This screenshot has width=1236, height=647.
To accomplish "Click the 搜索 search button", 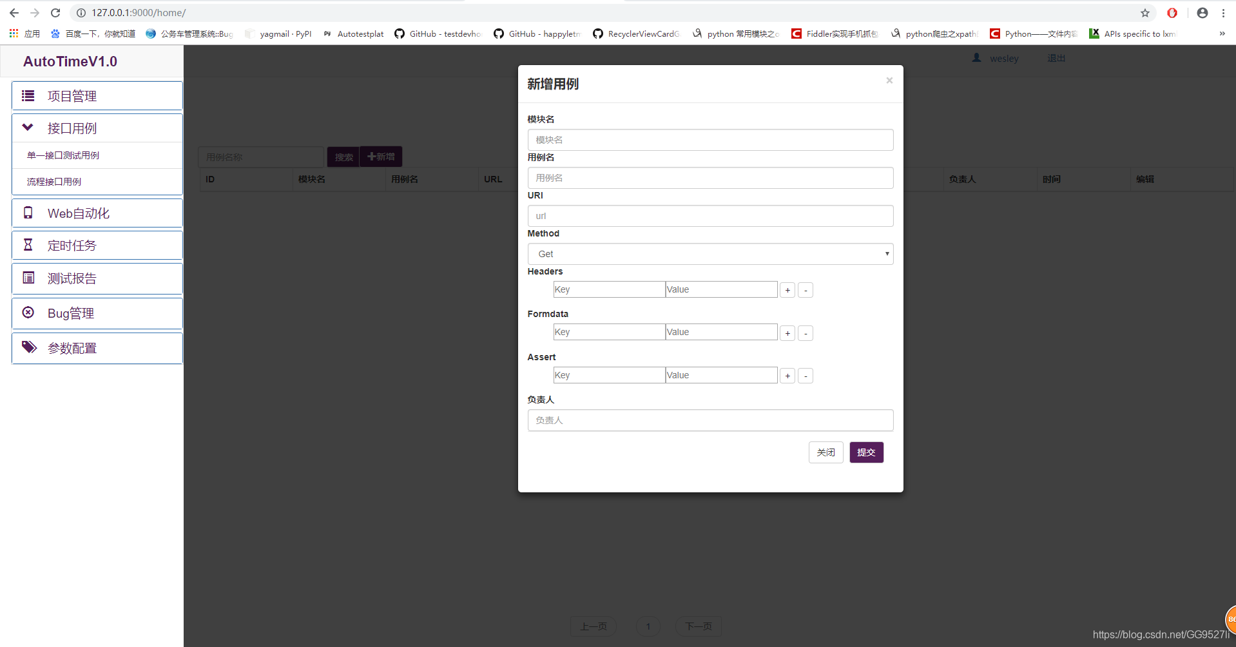I will point(343,157).
